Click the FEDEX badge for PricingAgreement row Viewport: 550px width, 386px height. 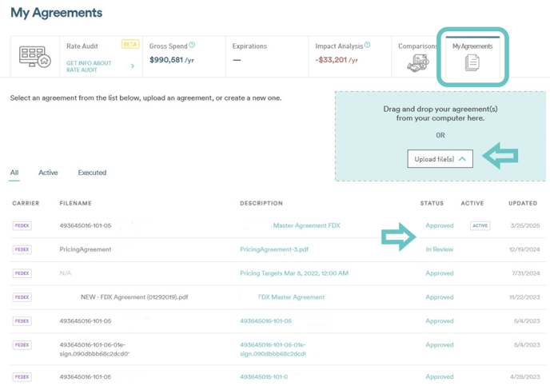(22, 249)
